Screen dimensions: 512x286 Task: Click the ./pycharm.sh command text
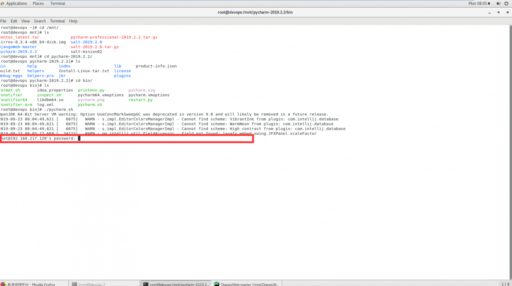coord(59,109)
